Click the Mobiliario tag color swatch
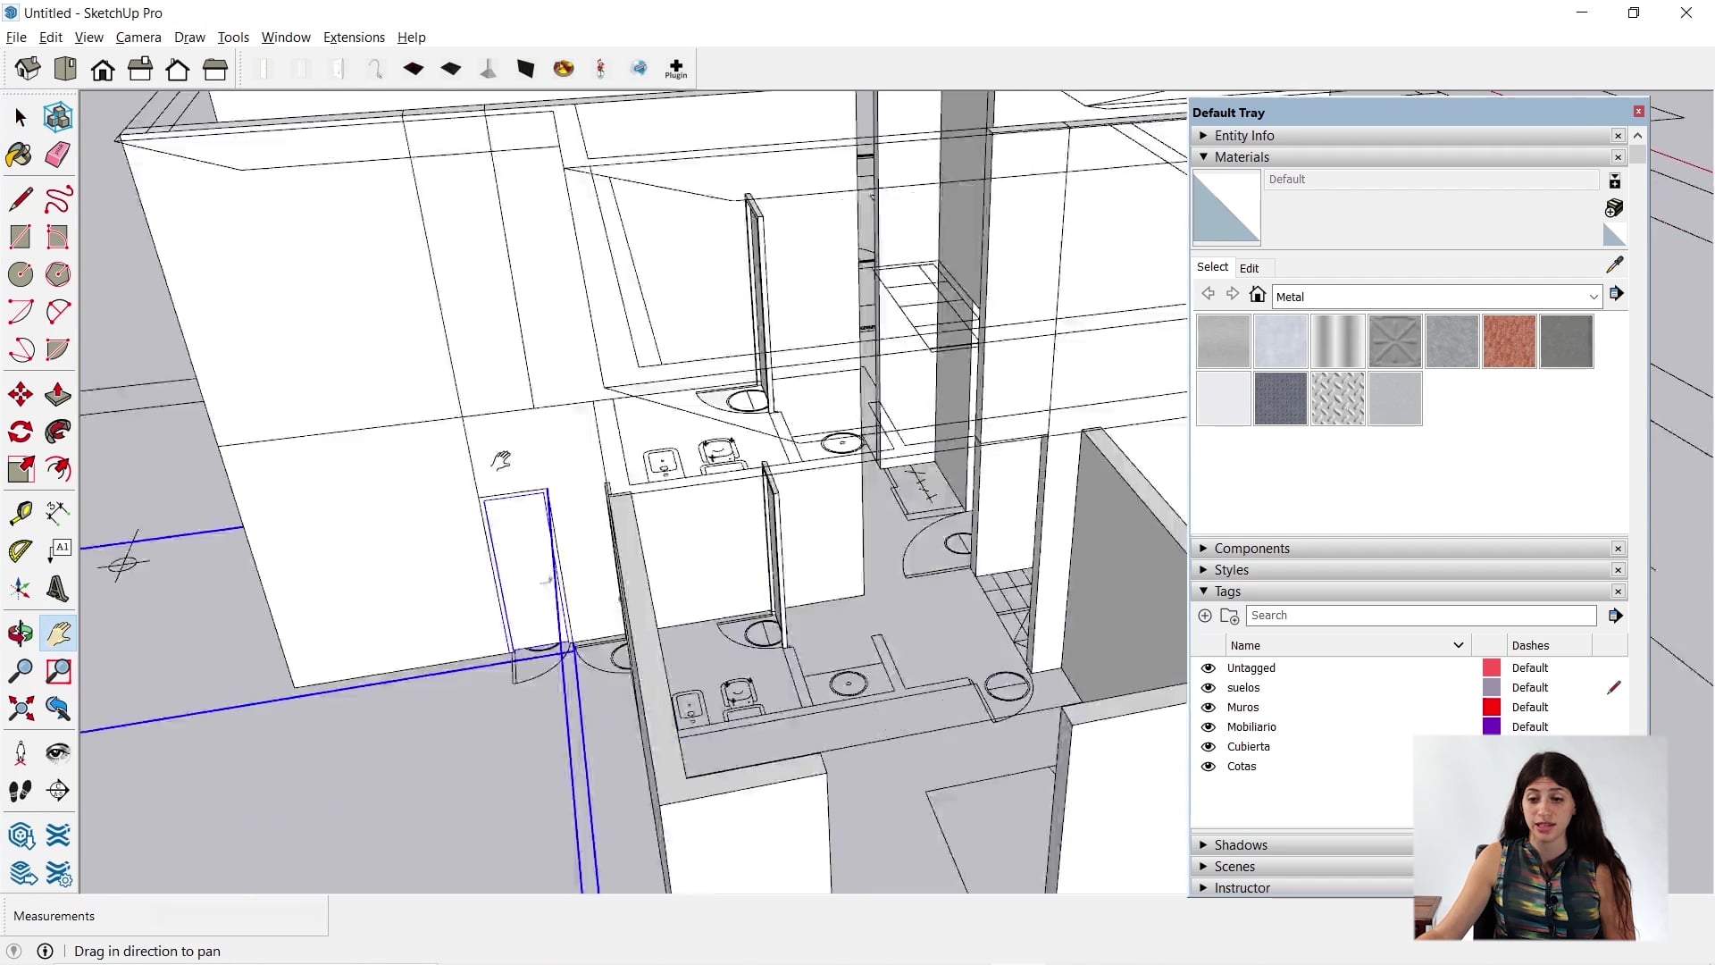The width and height of the screenshot is (1715, 965). [1491, 726]
